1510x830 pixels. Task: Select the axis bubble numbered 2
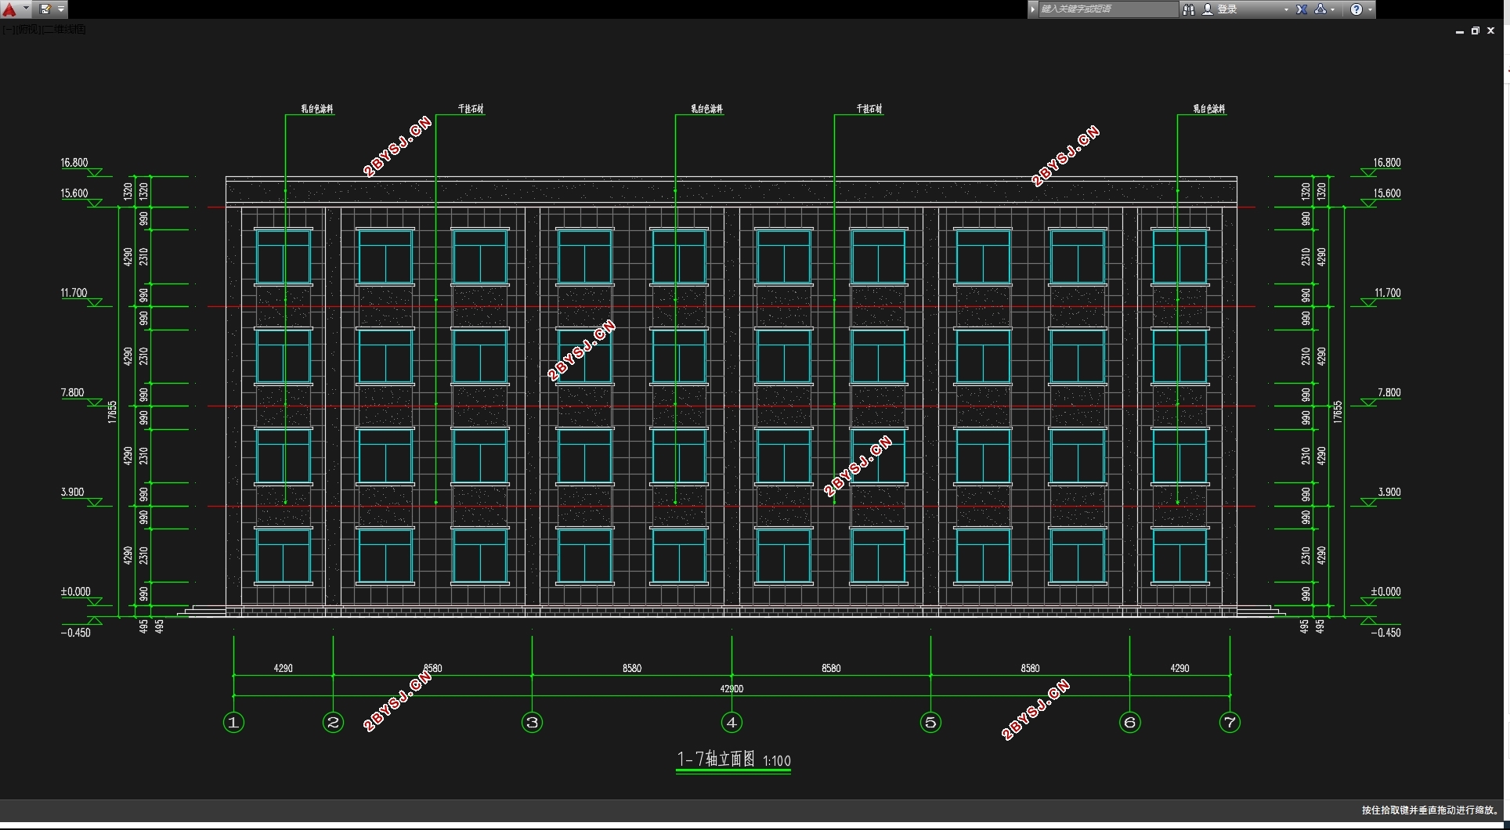333,722
